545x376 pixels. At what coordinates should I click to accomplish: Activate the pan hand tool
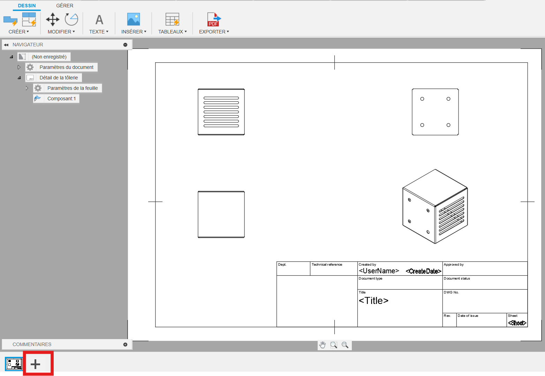(323, 345)
